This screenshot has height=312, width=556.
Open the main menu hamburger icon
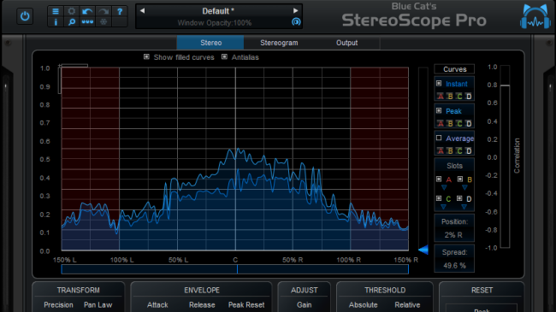[x=56, y=11]
